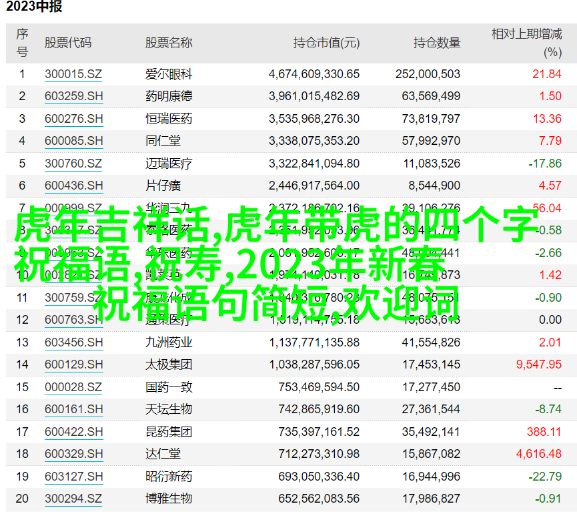The height and width of the screenshot is (518, 577).
Task: Click market value 2,446,917,564.00
Action: point(314,186)
